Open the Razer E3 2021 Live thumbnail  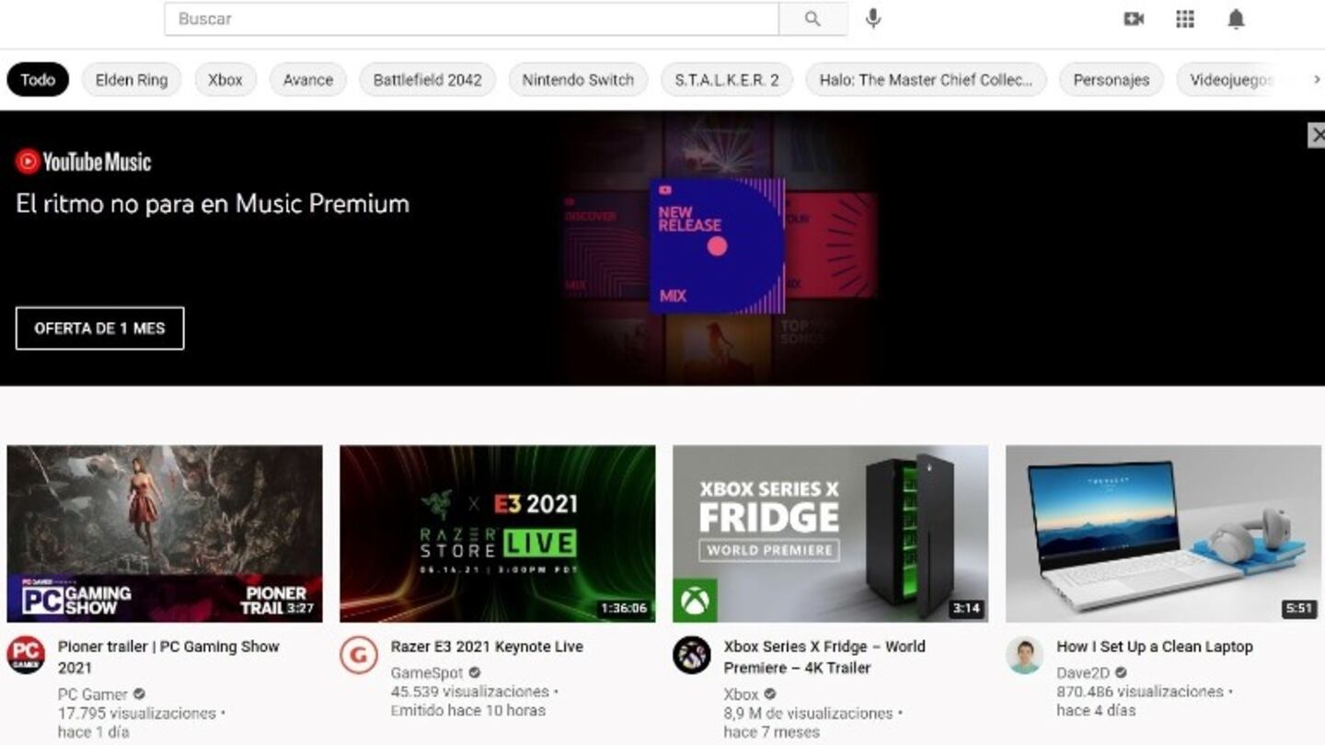(x=498, y=534)
